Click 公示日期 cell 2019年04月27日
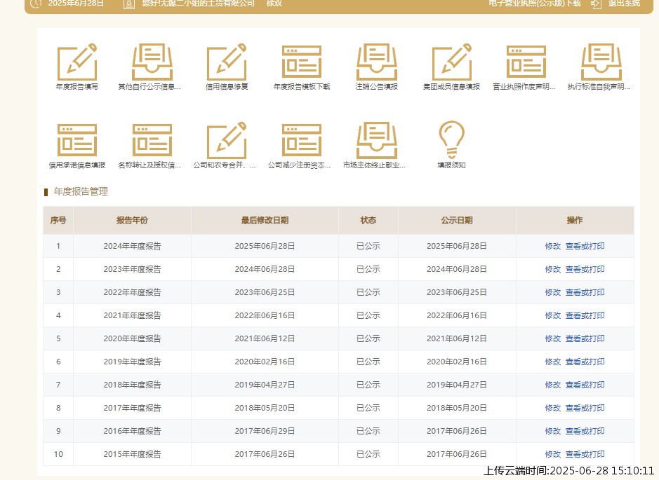659x480 pixels. click(457, 384)
